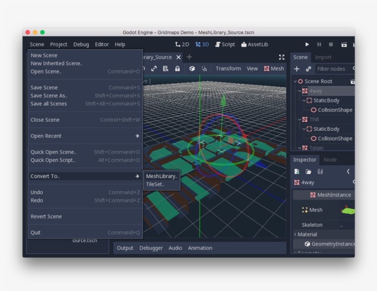Open the Debugger bottom panel
The image size is (377, 291).
(x=151, y=248)
